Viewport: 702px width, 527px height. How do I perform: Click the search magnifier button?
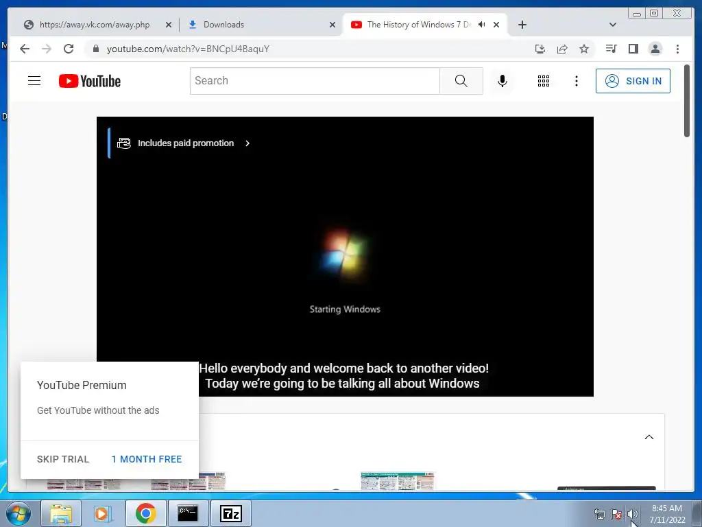click(x=461, y=81)
